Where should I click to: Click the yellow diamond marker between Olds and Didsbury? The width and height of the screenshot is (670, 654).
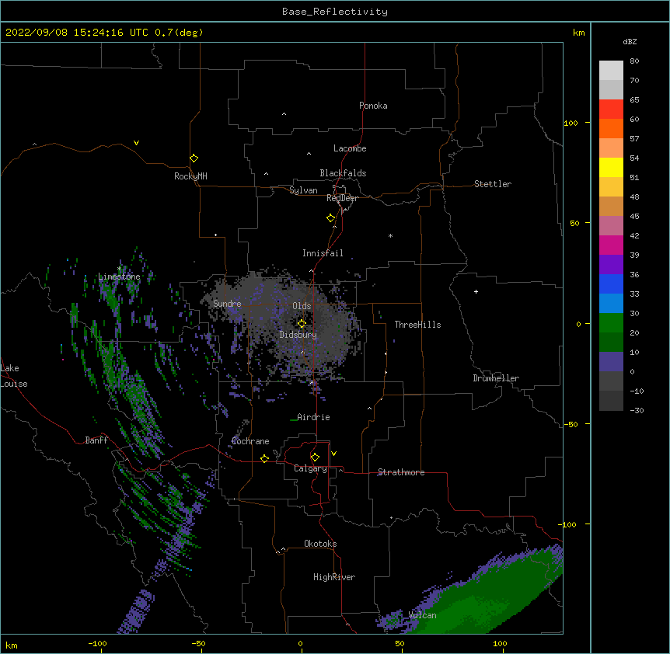[x=302, y=324]
